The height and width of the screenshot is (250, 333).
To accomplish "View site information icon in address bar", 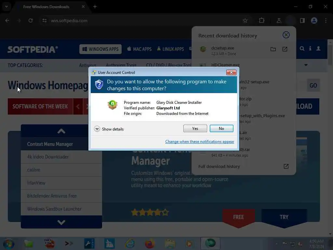I will (x=44, y=21).
